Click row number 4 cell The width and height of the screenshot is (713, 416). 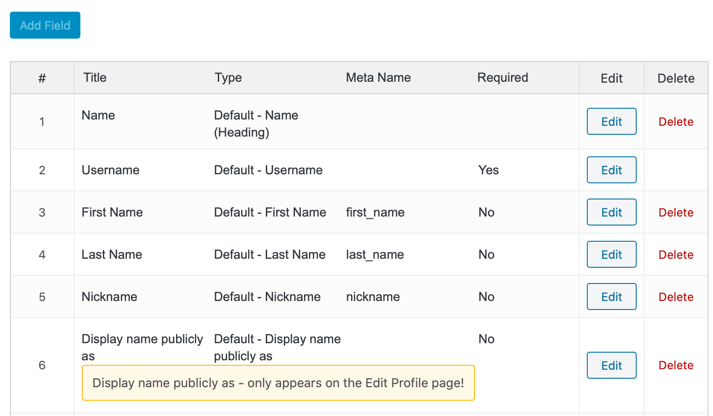(42, 255)
